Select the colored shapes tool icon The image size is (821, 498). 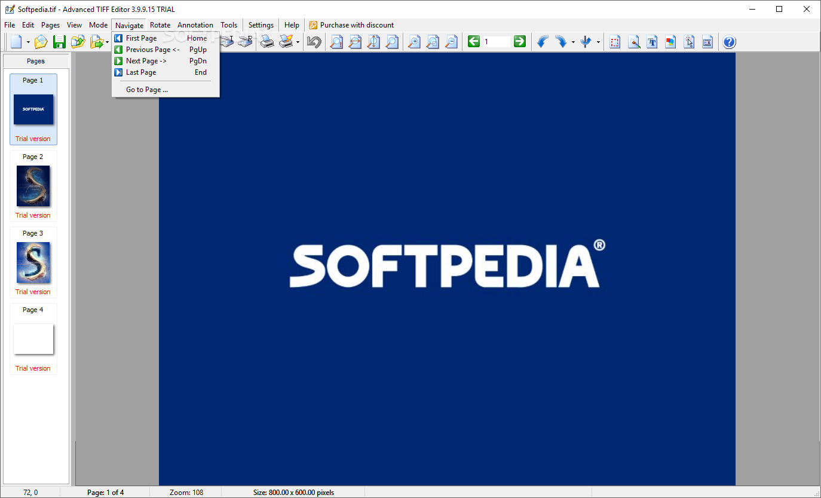[x=670, y=42]
